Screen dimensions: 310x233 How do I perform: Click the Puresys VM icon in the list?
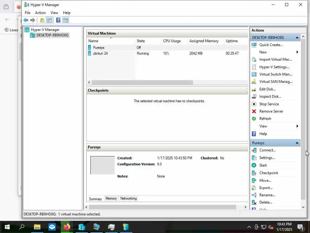(x=90, y=48)
